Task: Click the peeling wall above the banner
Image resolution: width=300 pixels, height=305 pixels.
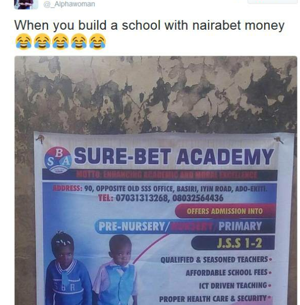Action: click(x=156, y=94)
